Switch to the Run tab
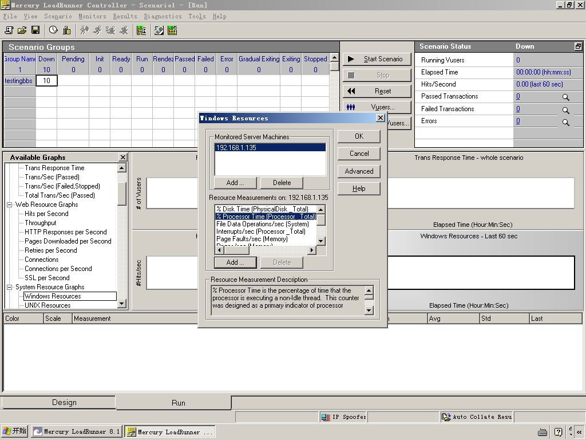The image size is (586, 440). point(174,403)
